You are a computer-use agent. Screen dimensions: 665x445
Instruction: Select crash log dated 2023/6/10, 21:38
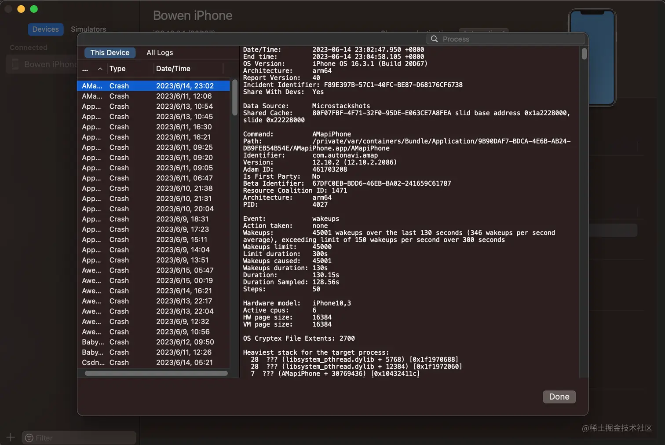(x=153, y=188)
